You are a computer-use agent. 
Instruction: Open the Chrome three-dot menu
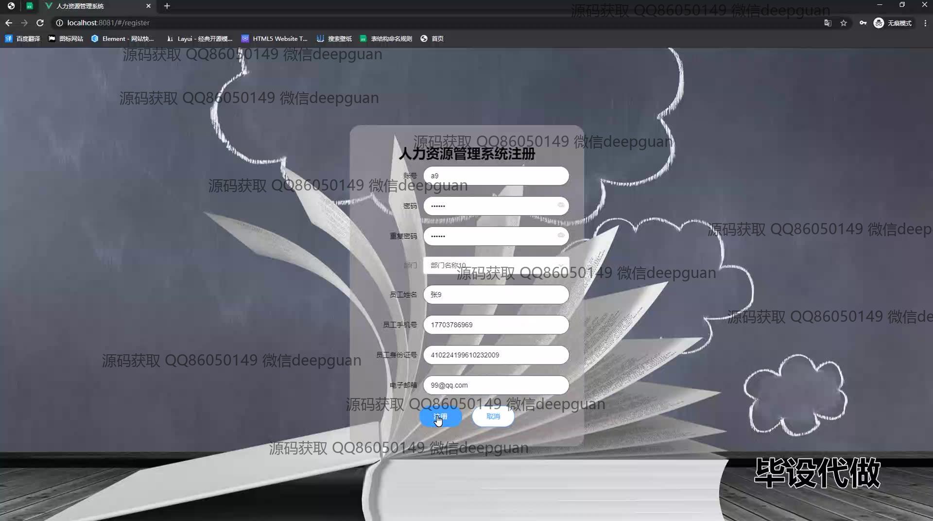click(925, 23)
